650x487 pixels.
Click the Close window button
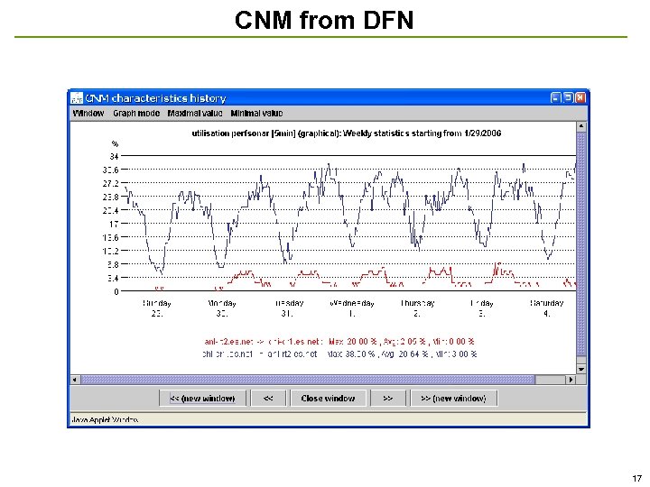[328, 399]
